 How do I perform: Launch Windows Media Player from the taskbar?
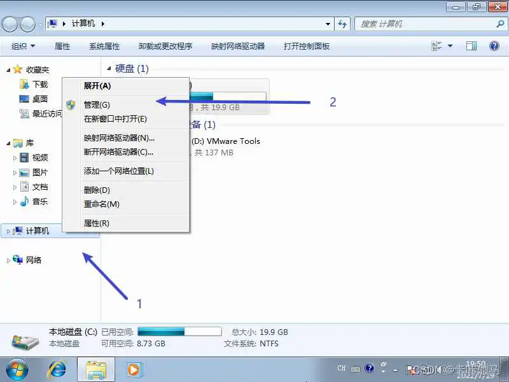pyautogui.click(x=132, y=369)
